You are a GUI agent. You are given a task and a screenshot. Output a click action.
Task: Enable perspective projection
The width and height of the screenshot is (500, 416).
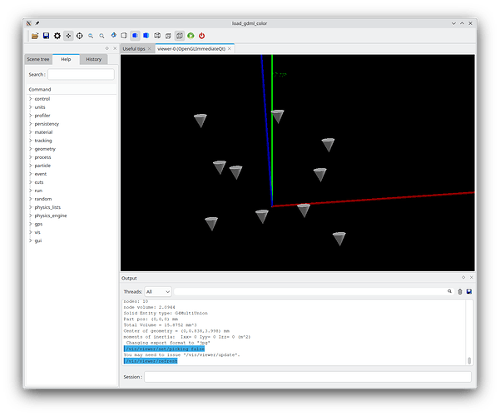(168, 36)
